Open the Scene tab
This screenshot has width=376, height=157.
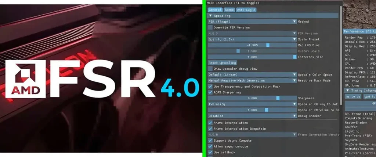(x=229, y=10)
